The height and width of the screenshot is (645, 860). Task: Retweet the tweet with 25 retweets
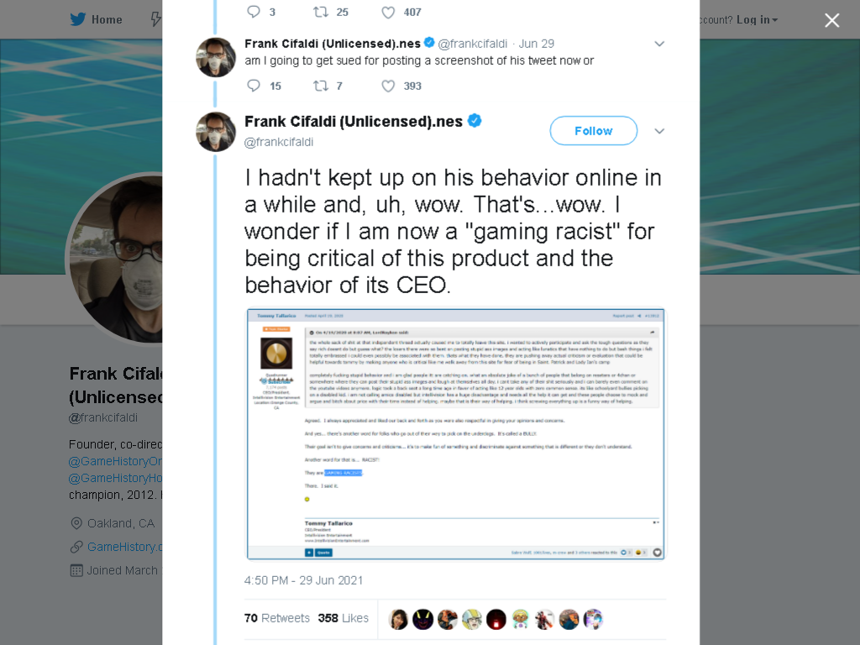320,12
